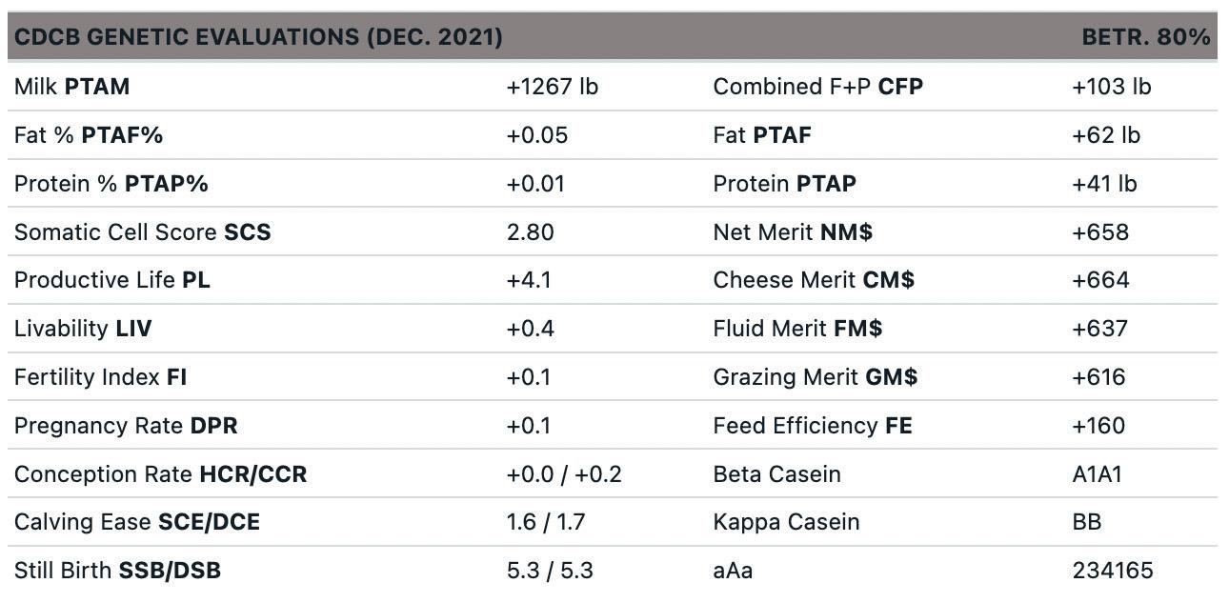Click the +1267 lb milk value
This screenshot has width=1229, height=603.
click(x=552, y=87)
